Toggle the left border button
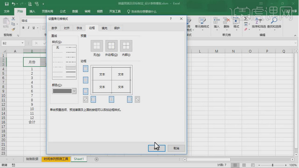 (x=93, y=99)
